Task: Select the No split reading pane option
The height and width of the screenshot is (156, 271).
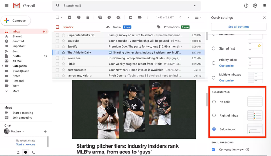Action: click(x=214, y=102)
